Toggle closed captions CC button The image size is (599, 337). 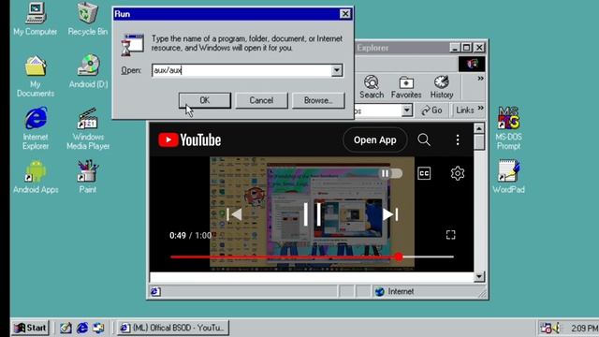click(424, 173)
